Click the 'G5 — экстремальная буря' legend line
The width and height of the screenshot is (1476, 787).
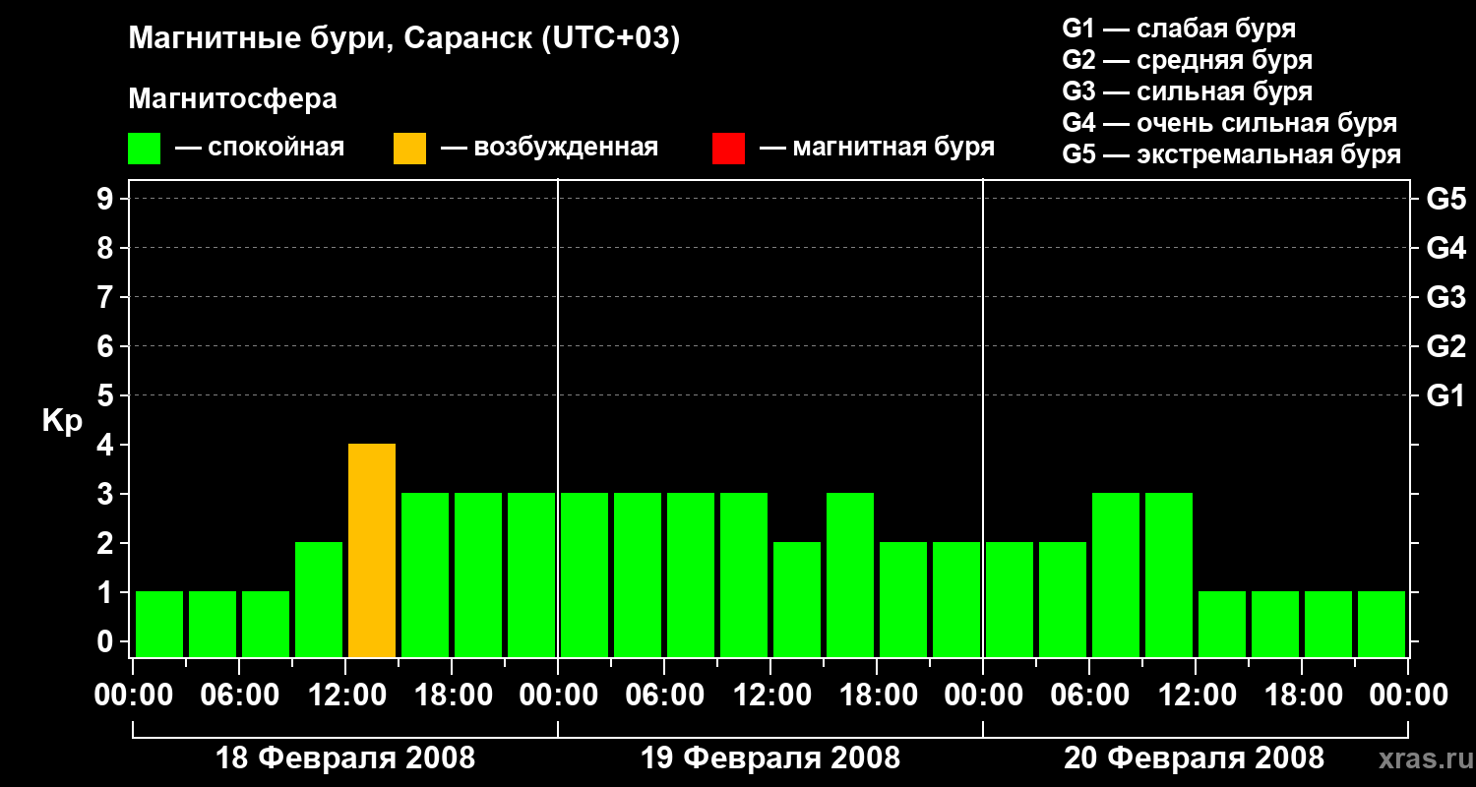coord(1232,155)
